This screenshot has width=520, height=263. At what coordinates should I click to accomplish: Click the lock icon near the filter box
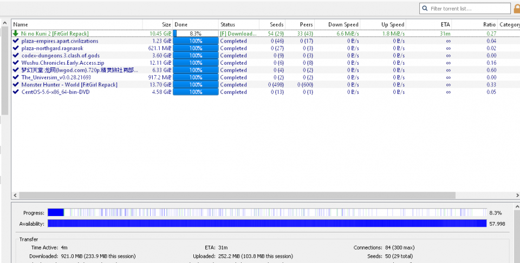point(517,9)
